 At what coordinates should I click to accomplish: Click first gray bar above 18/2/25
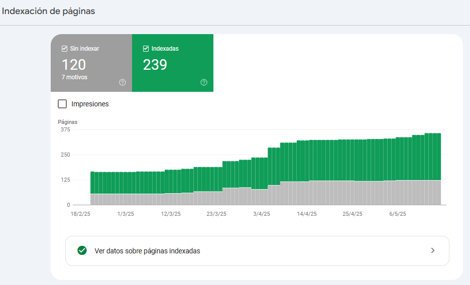point(92,199)
